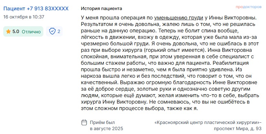Click the phrase "горький опыт имеется"
Viewport: 266px width, 134px height.
pos(174,50)
